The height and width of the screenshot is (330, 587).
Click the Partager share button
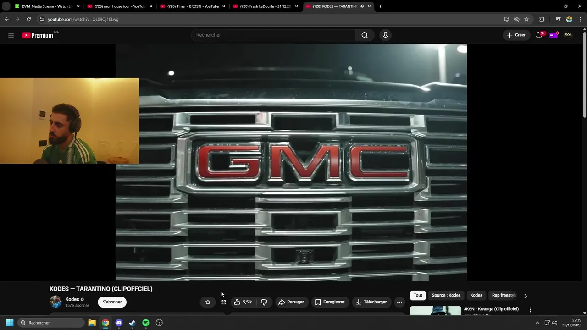(x=291, y=302)
